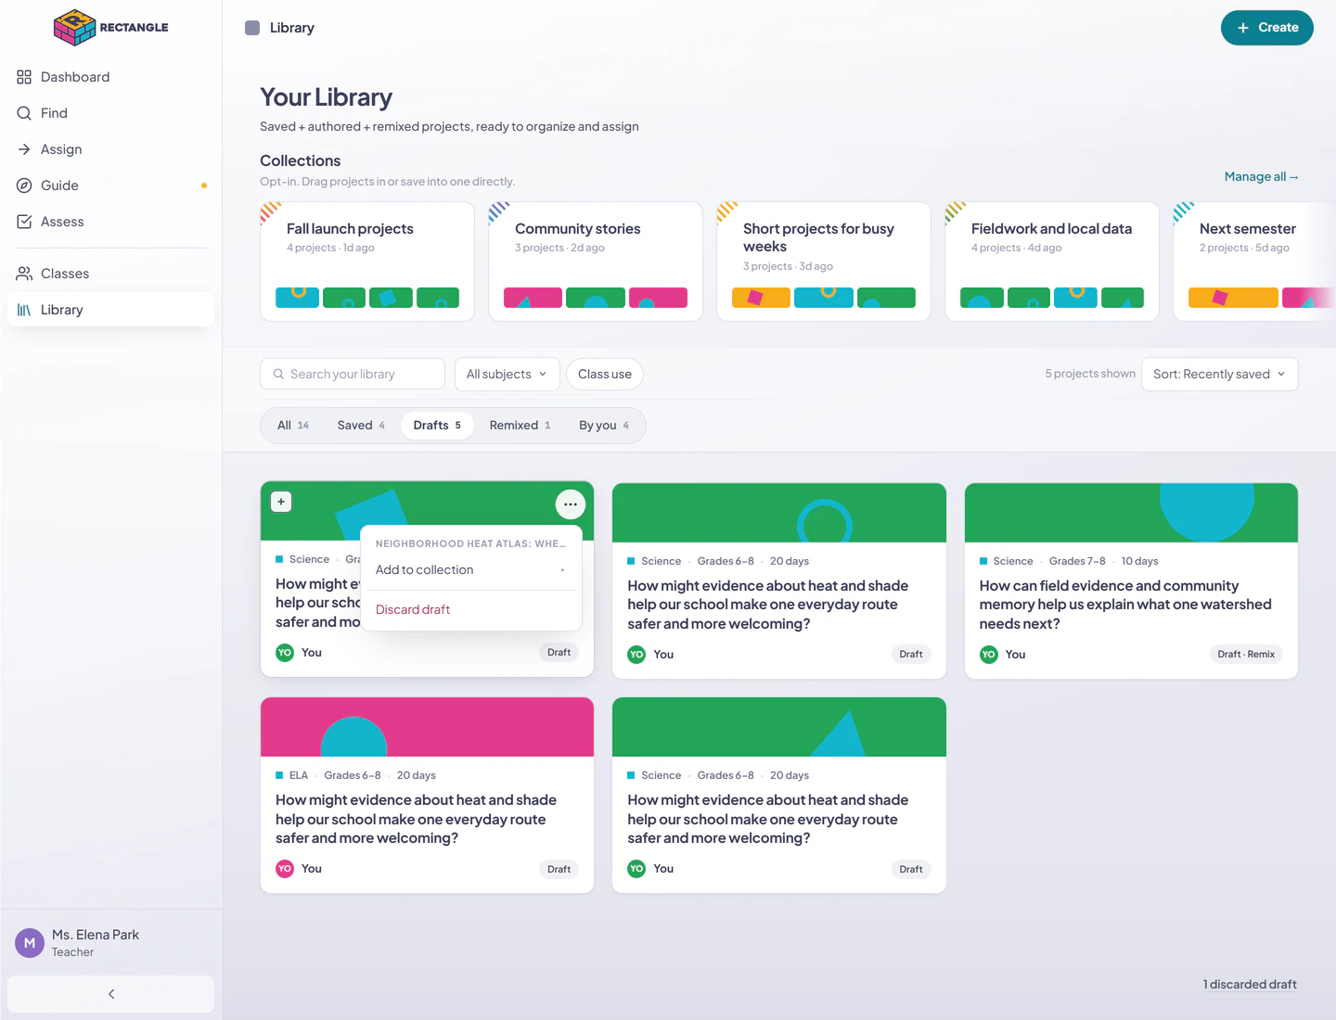Open Classes in the sidebar
The width and height of the screenshot is (1336, 1020).
tap(110, 274)
